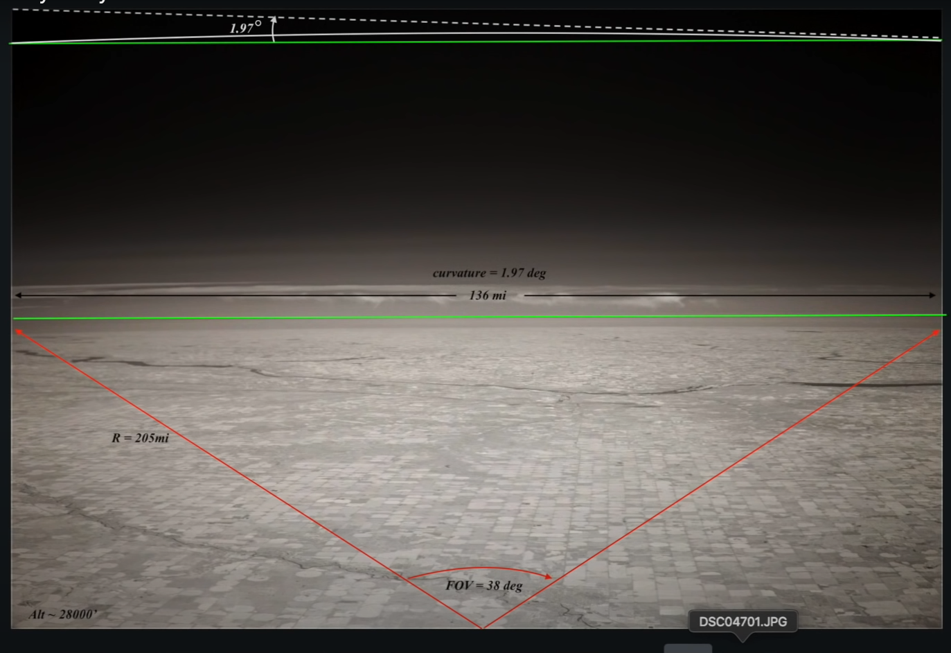The height and width of the screenshot is (653, 951).
Task: Select the grey button below the image
Action: [688, 649]
